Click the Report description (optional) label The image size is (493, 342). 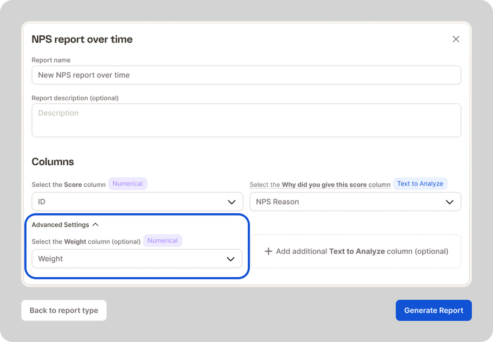(75, 98)
